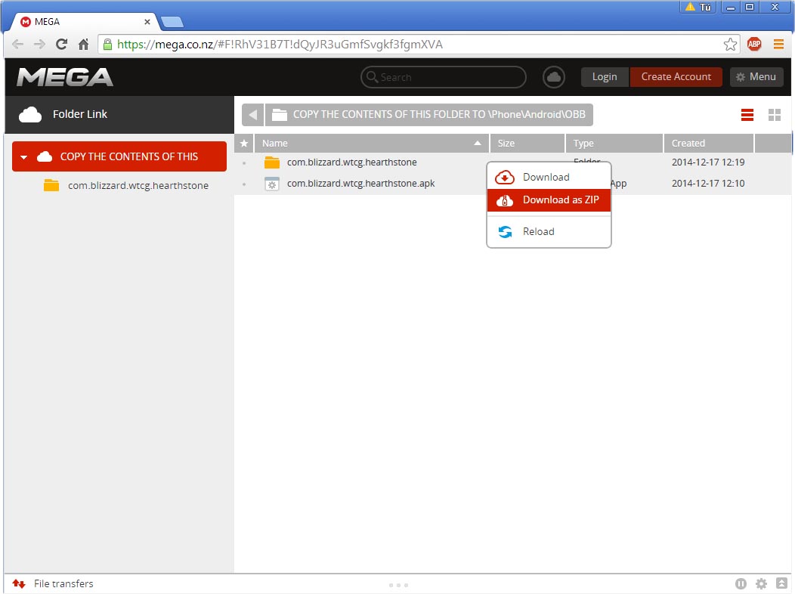This screenshot has width=795, height=594.
Task: Choose Reload from the context menu
Action: click(x=549, y=231)
